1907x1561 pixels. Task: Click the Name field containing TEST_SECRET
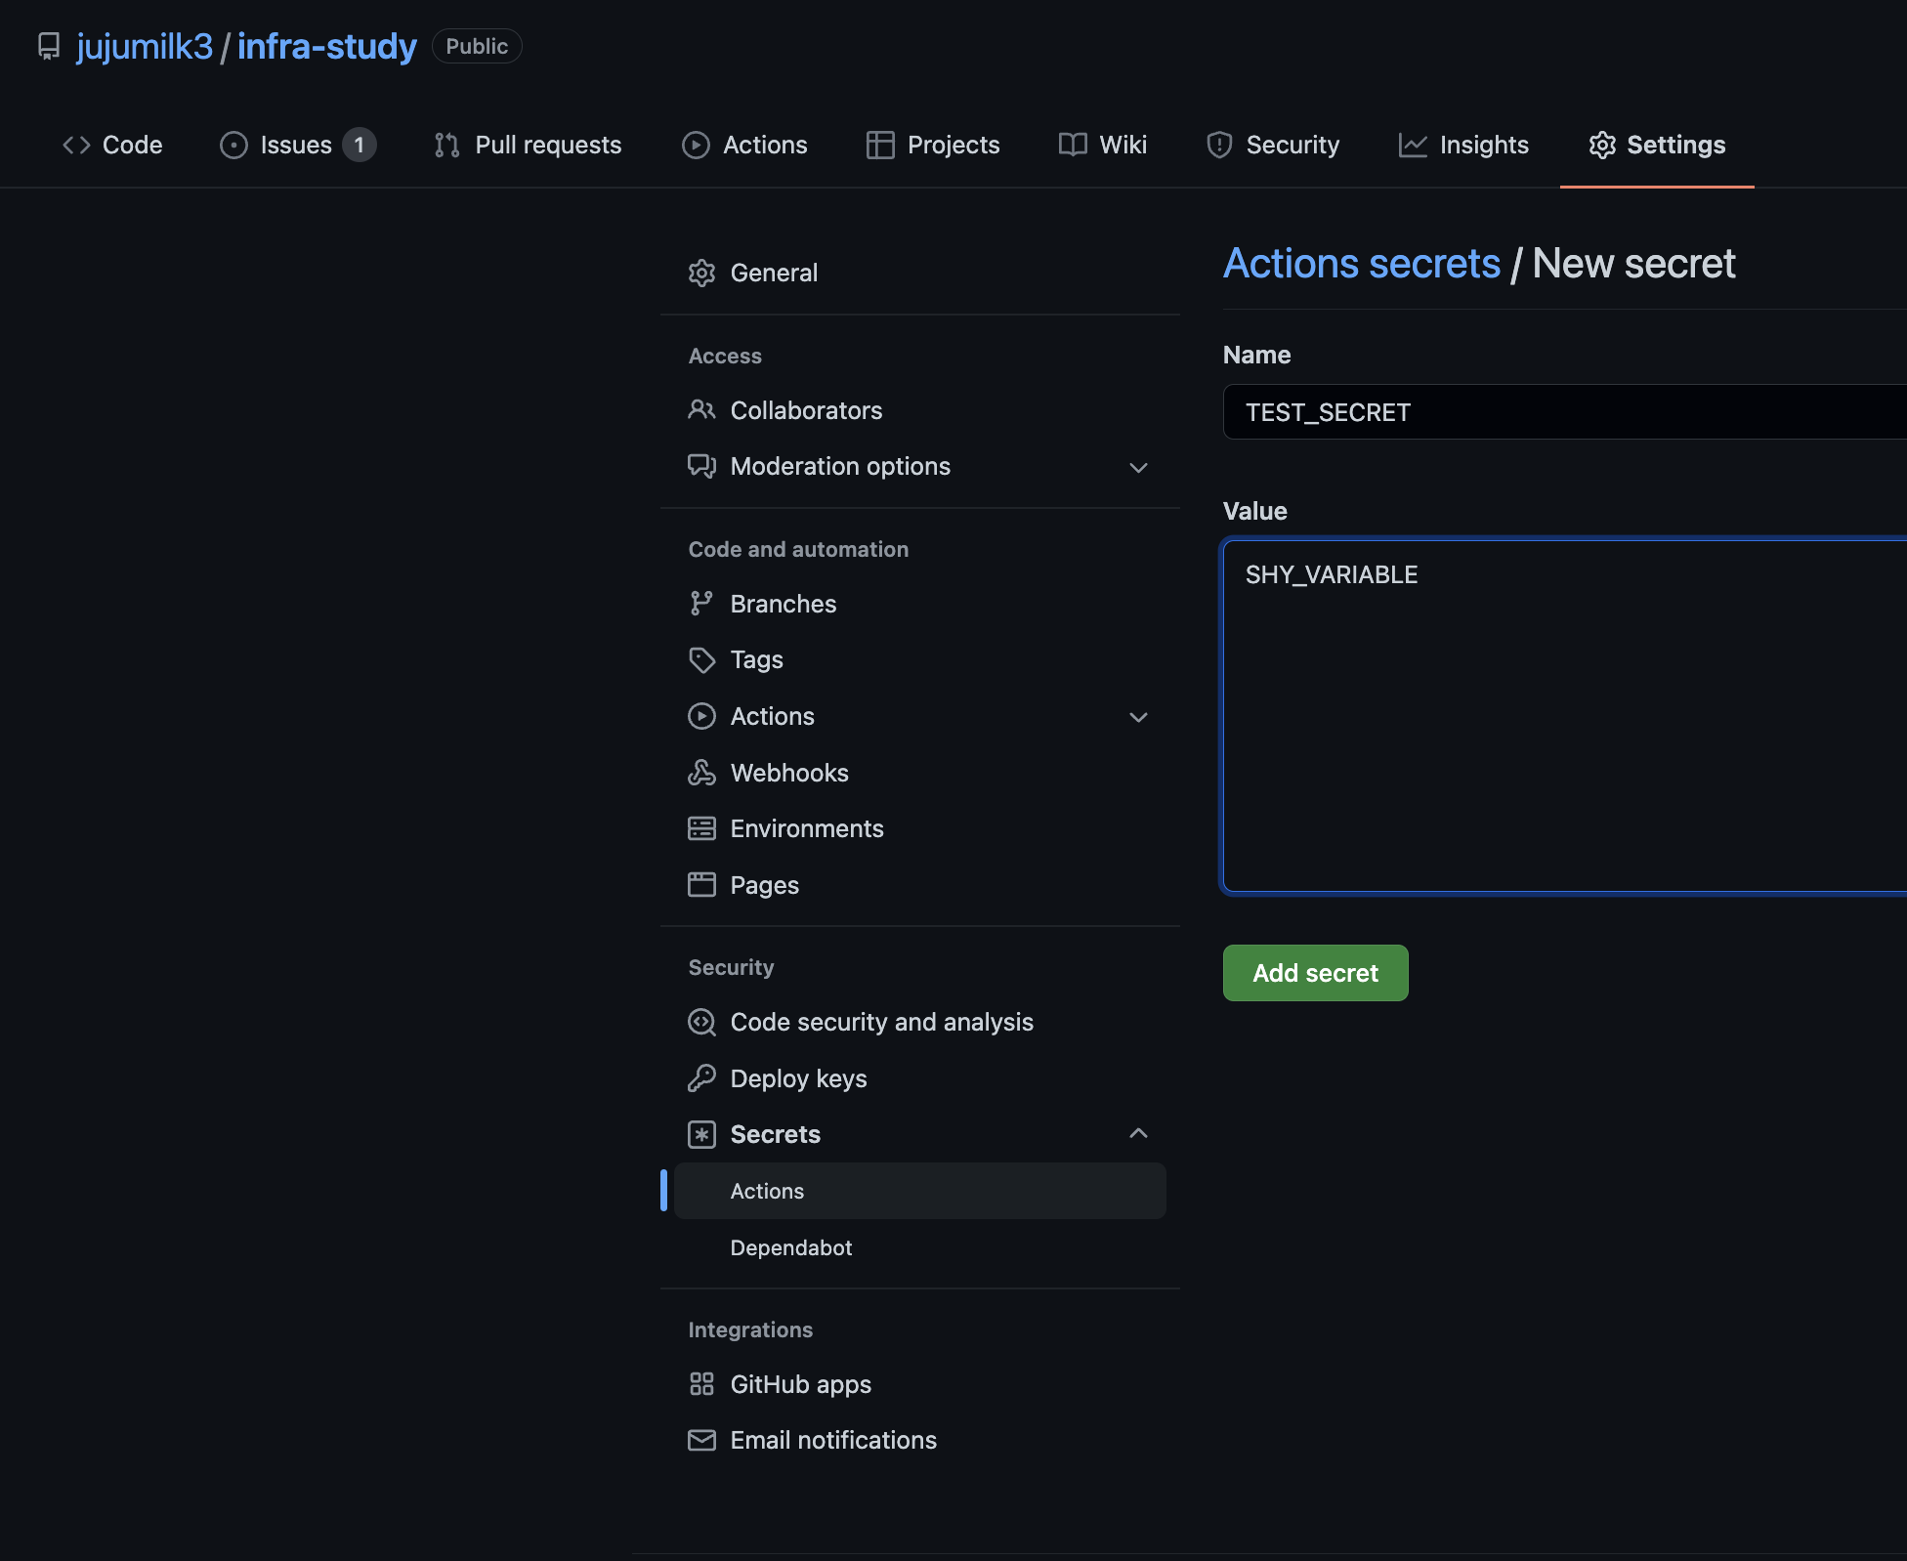tap(1563, 412)
